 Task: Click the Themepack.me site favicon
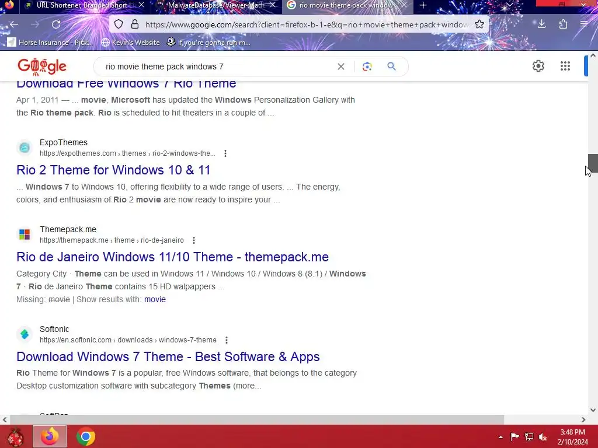coord(25,235)
